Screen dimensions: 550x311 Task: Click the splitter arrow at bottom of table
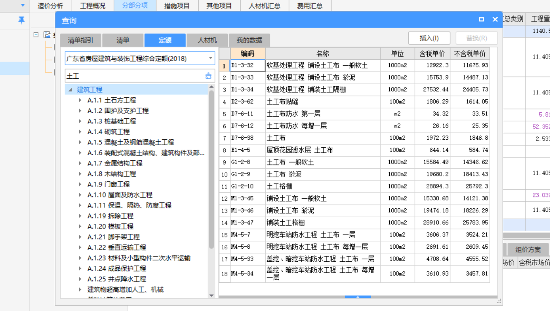click(x=358, y=297)
